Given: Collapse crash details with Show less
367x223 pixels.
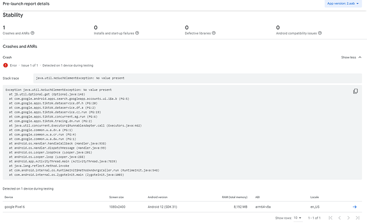Looking at the screenshot, I should [351, 57].
